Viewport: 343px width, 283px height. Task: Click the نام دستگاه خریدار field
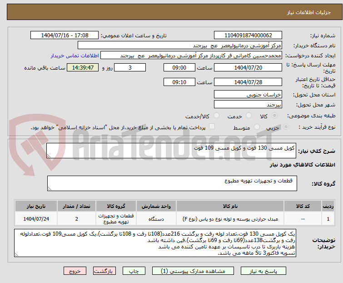click(179, 45)
